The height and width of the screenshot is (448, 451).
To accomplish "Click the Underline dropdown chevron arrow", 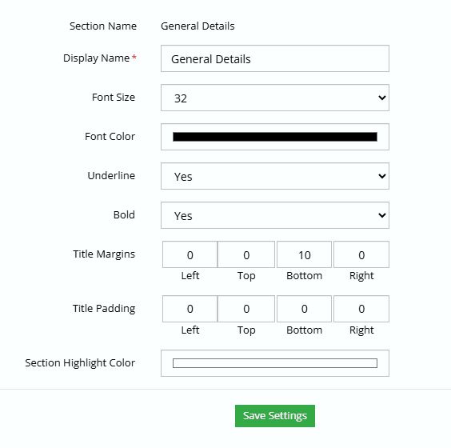I will click(x=382, y=176).
